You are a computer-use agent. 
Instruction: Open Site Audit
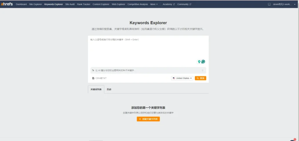point(70,4)
